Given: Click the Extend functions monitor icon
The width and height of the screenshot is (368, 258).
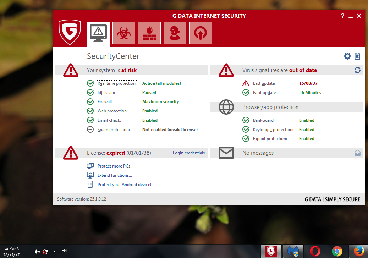Looking at the screenshot, I should 90,175.
